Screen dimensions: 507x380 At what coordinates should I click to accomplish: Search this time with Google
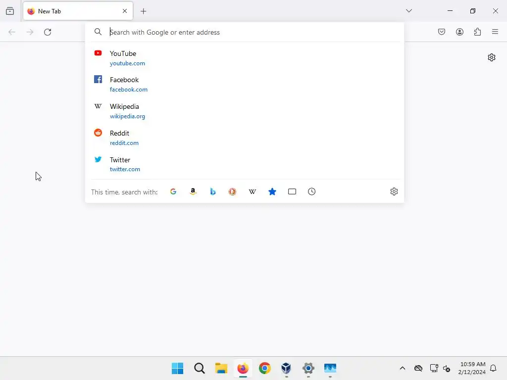pyautogui.click(x=173, y=191)
